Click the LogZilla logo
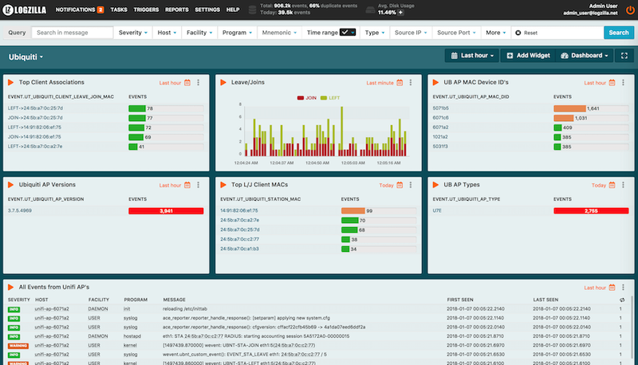Viewport: 638px width, 365px height. point(25,10)
